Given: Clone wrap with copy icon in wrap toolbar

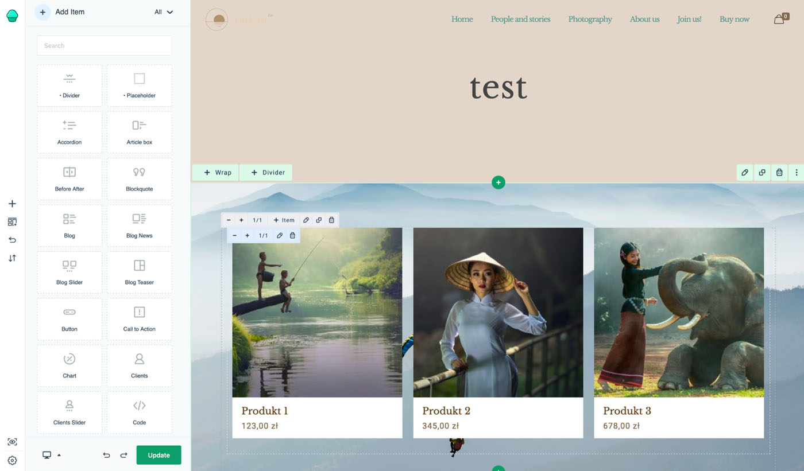Looking at the screenshot, I should [x=319, y=220].
